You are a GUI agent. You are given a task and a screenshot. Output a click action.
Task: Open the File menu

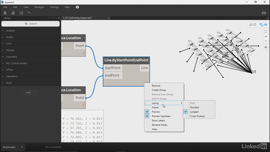coord(5,7)
